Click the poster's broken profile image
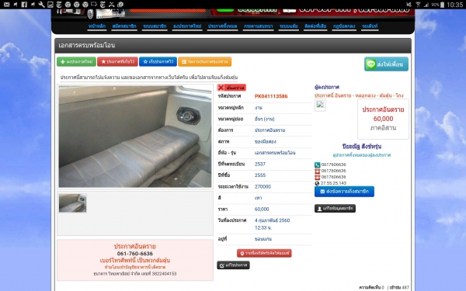This screenshot has height=291, width=466. tap(320, 105)
